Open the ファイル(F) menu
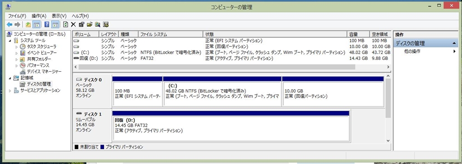The image size is (462, 164). pyautogui.click(x=17, y=16)
